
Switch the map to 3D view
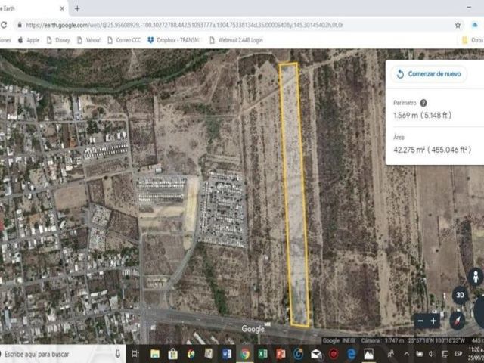click(460, 295)
